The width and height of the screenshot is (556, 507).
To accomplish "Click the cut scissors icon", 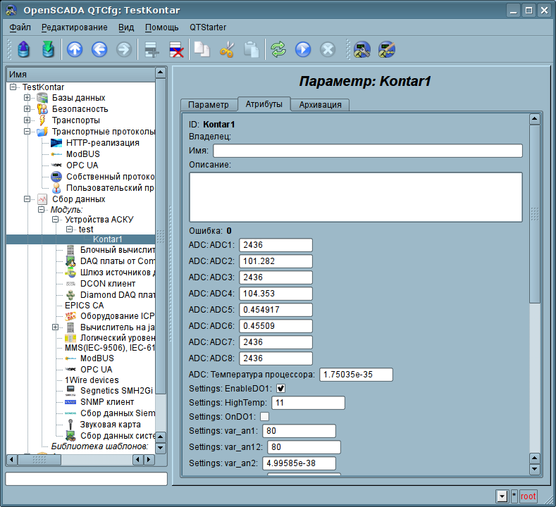I will coord(226,49).
